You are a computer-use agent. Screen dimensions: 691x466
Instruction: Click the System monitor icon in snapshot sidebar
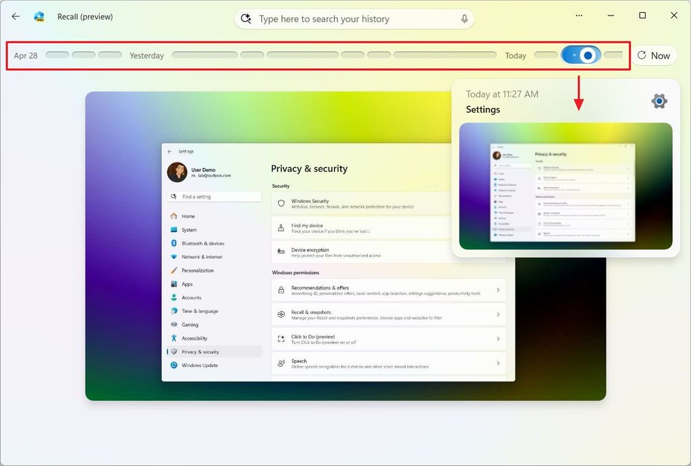click(x=173, y=229)
